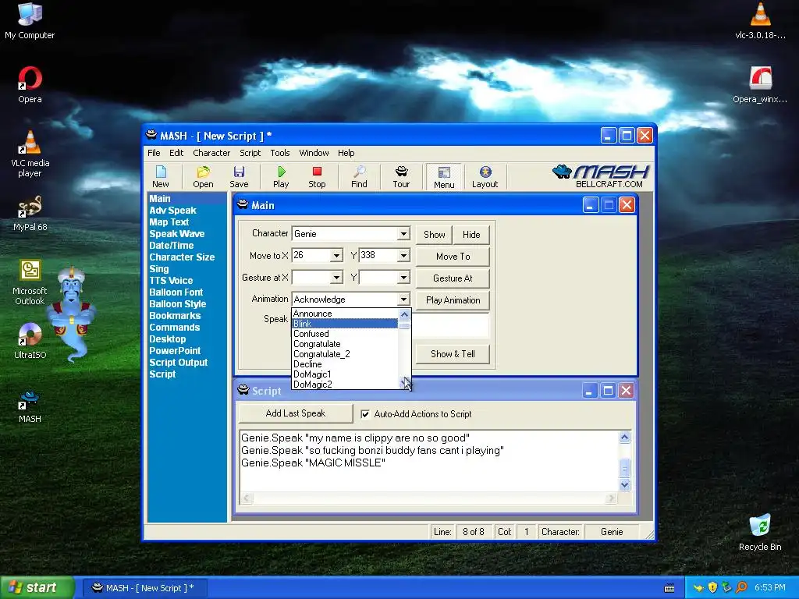Select the vlc-3.0.18 installer desktop icon
Screen dimensions: 799x599
pos(760,21)
